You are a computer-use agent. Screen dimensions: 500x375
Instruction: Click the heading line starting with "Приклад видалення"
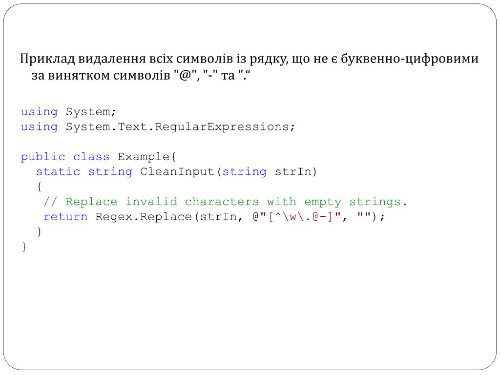249,59
